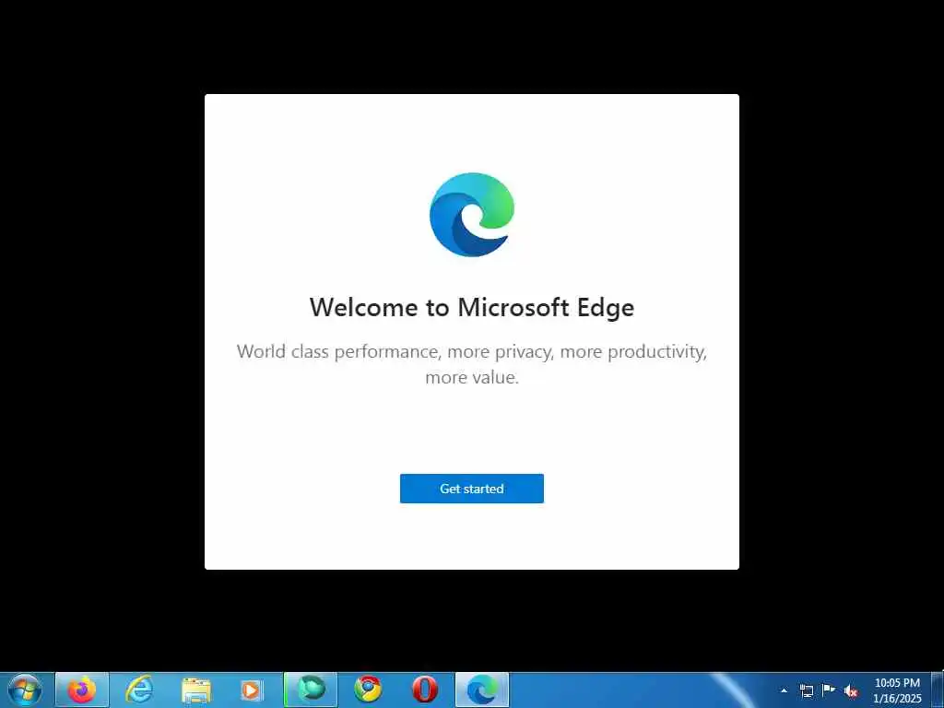Open the Opera browser taskbar icon
This screenshot has height=708, width=944.
pos(424,690)
